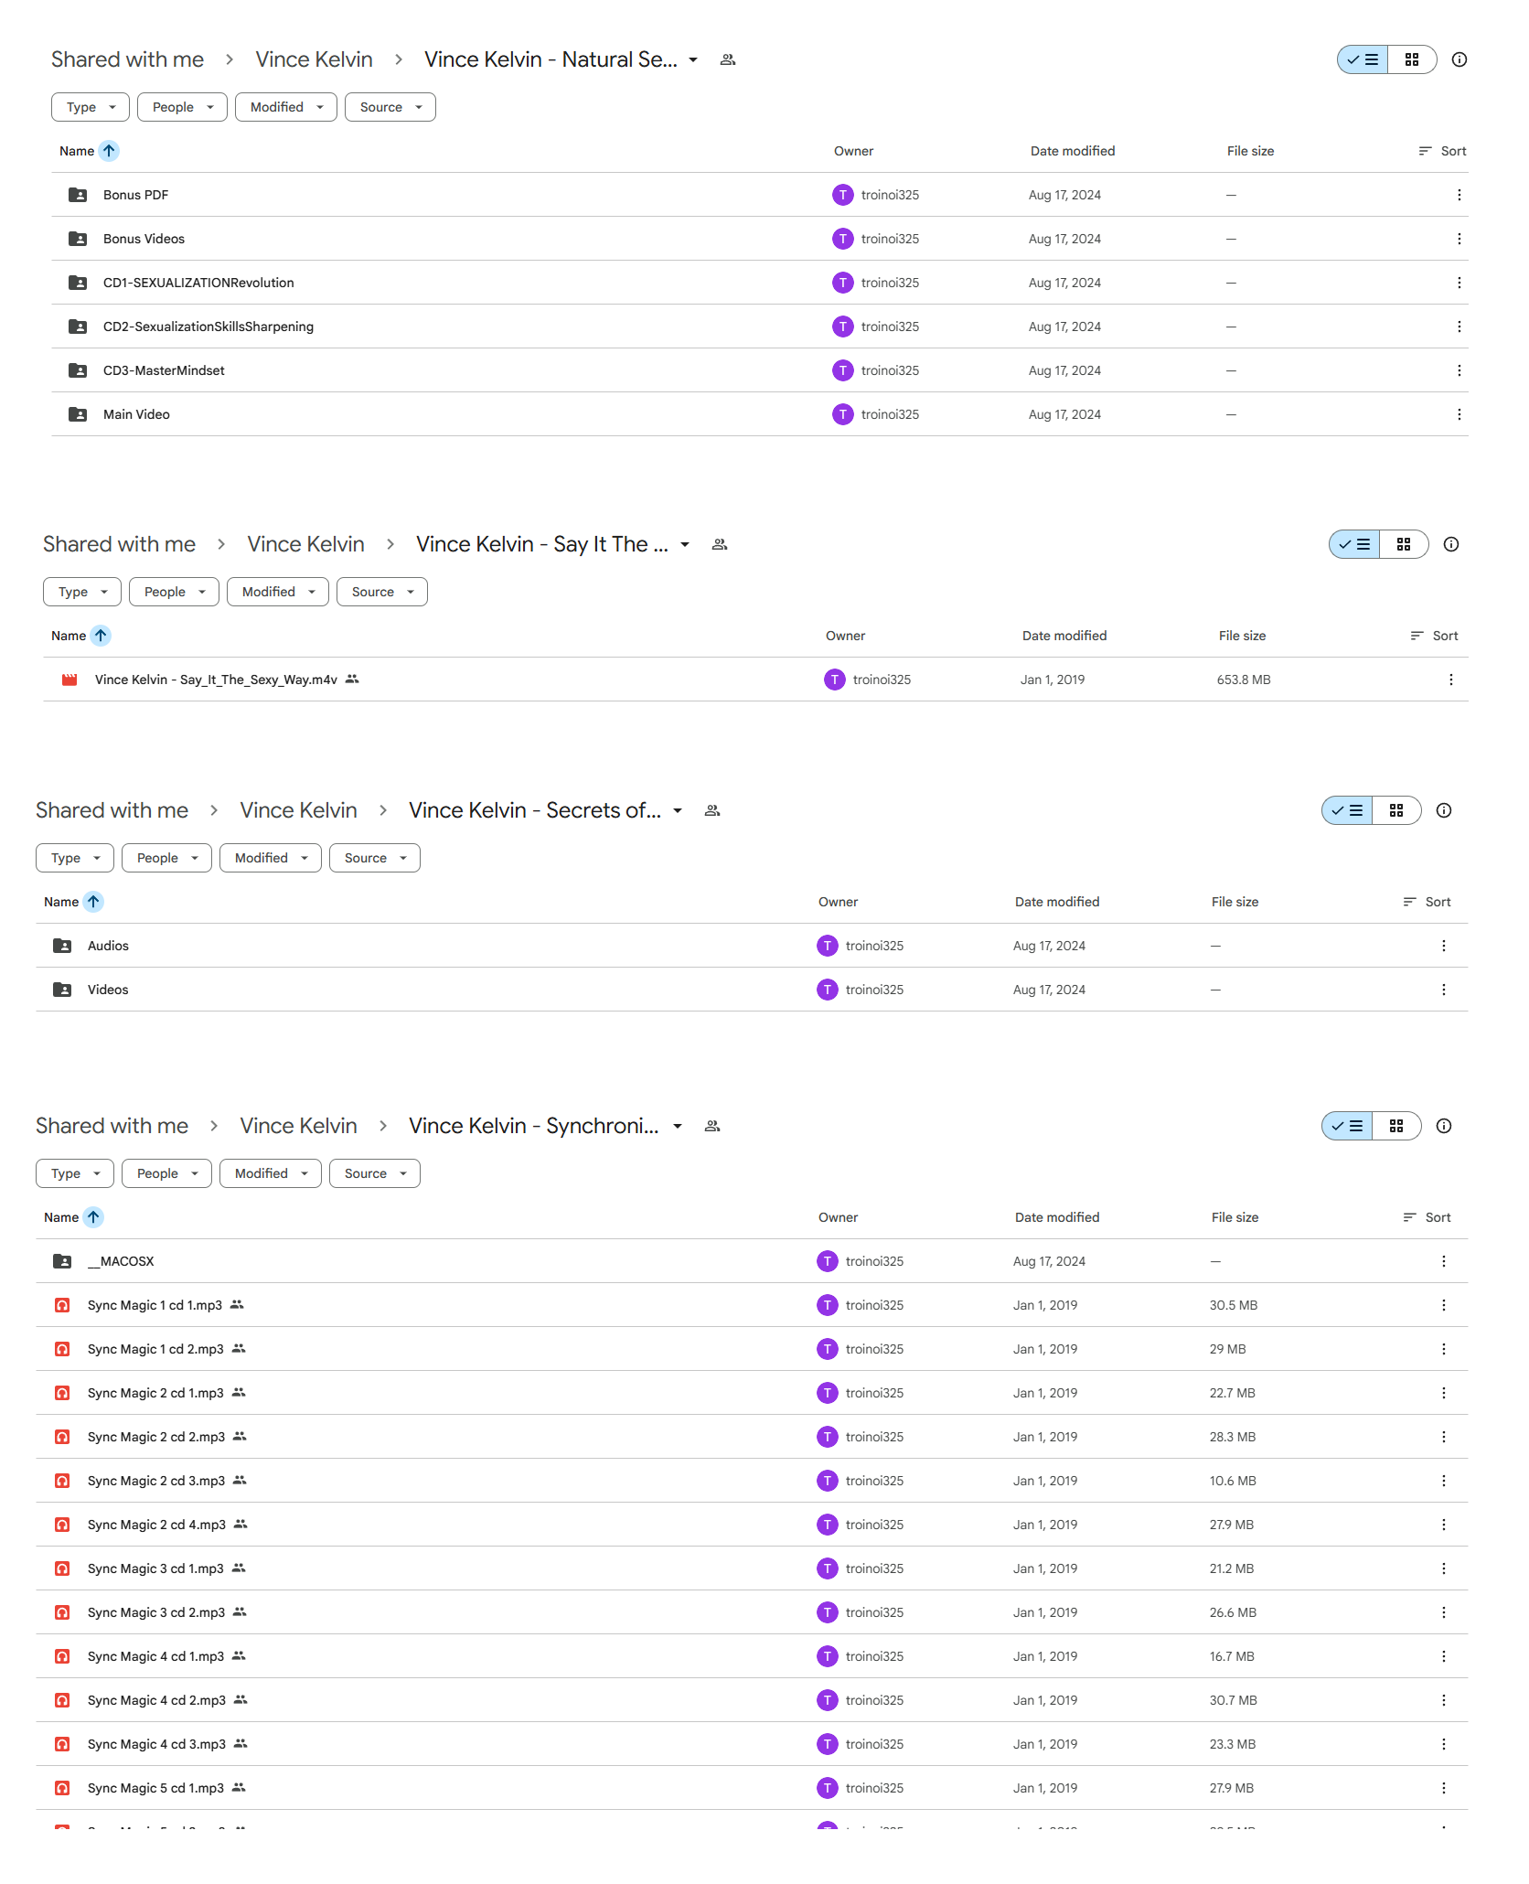The image size is (1529, 1884).
Task: Switch Say It The panel to grid view
Action: 1404,544
